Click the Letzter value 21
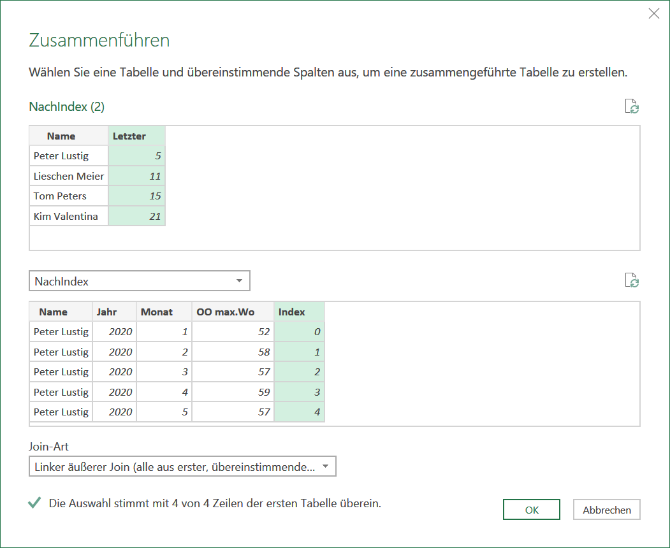 pyautogui.click(x=136, y=216)
